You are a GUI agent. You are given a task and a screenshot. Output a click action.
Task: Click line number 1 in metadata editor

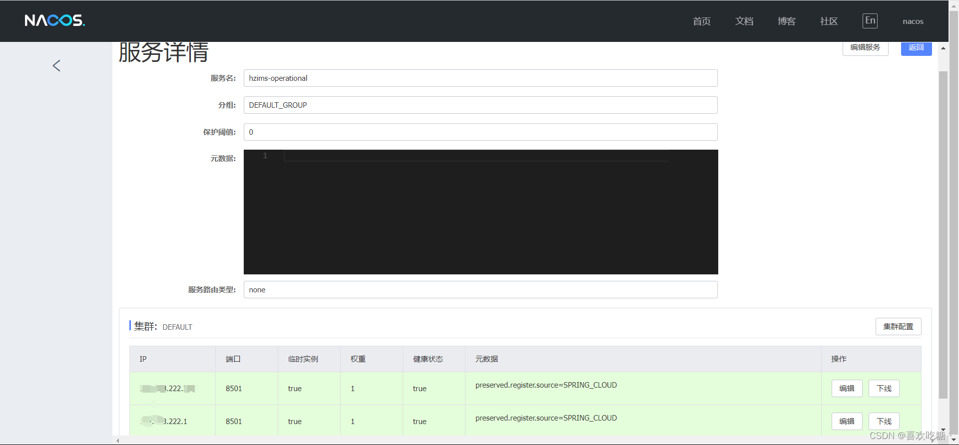265,156
